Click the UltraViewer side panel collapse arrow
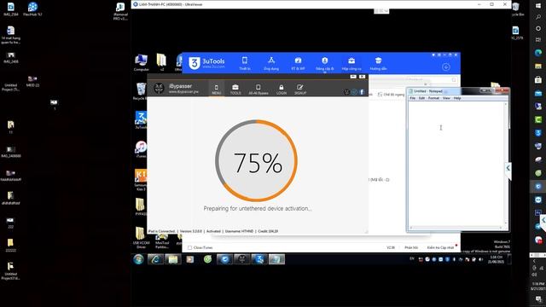 [x=508, y=168]
